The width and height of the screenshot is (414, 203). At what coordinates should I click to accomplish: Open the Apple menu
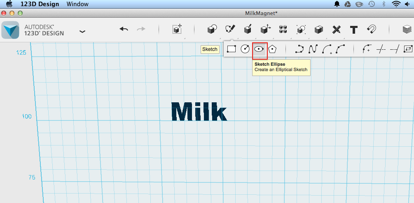(x=9, y=4)
